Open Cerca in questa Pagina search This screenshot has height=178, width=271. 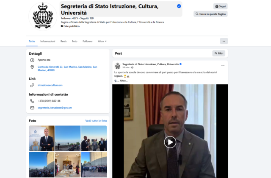point(210,14)
